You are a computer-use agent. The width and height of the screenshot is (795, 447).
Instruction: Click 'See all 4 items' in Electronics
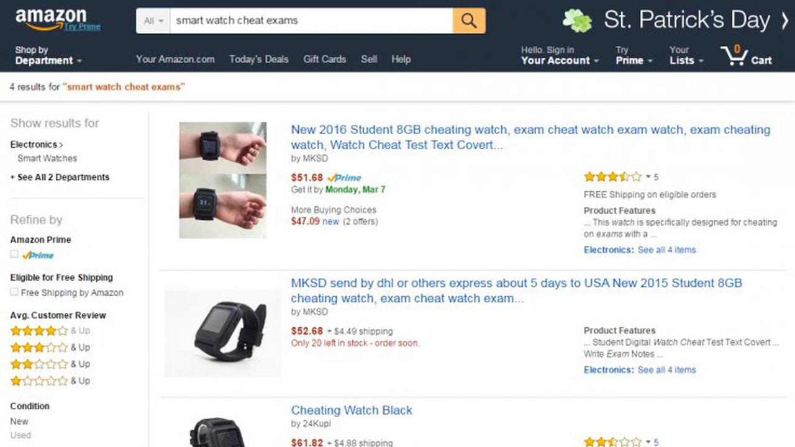(x=666, y=250)
